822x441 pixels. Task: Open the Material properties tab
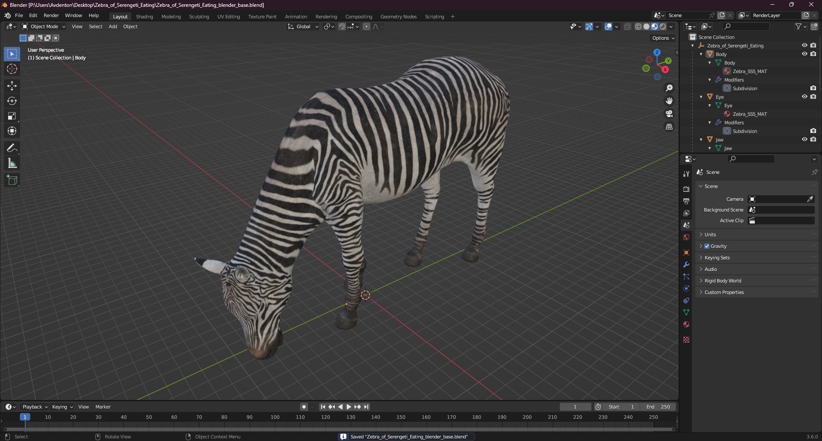(x=686, y=324)
